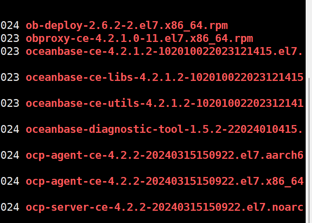Click the oceanbase-ce-4.2.1.2 package line

[x=164, y=52]
